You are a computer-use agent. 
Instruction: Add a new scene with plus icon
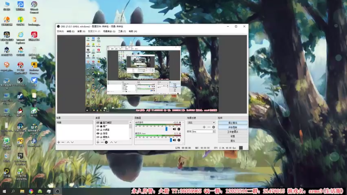pyautogui.click(x=59, y=142)
